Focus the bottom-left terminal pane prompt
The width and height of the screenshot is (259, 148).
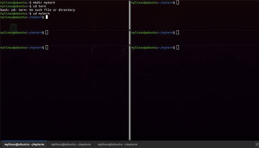coord(24,48)
